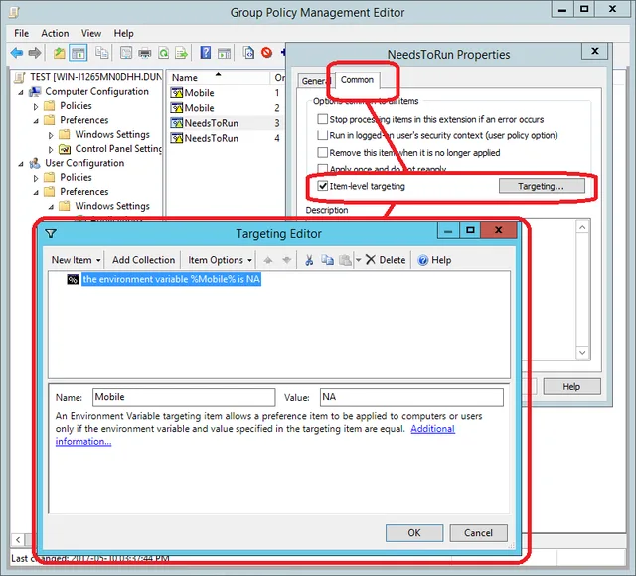This screenshot has width=636, height=576.
Task: Click the Show/Hide Action Pane icon
Action: pyautogui.click(x=224, y=53)
